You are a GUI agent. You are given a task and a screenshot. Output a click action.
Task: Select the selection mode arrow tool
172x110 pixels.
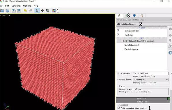pyautogui.click(x=37, y=11)
